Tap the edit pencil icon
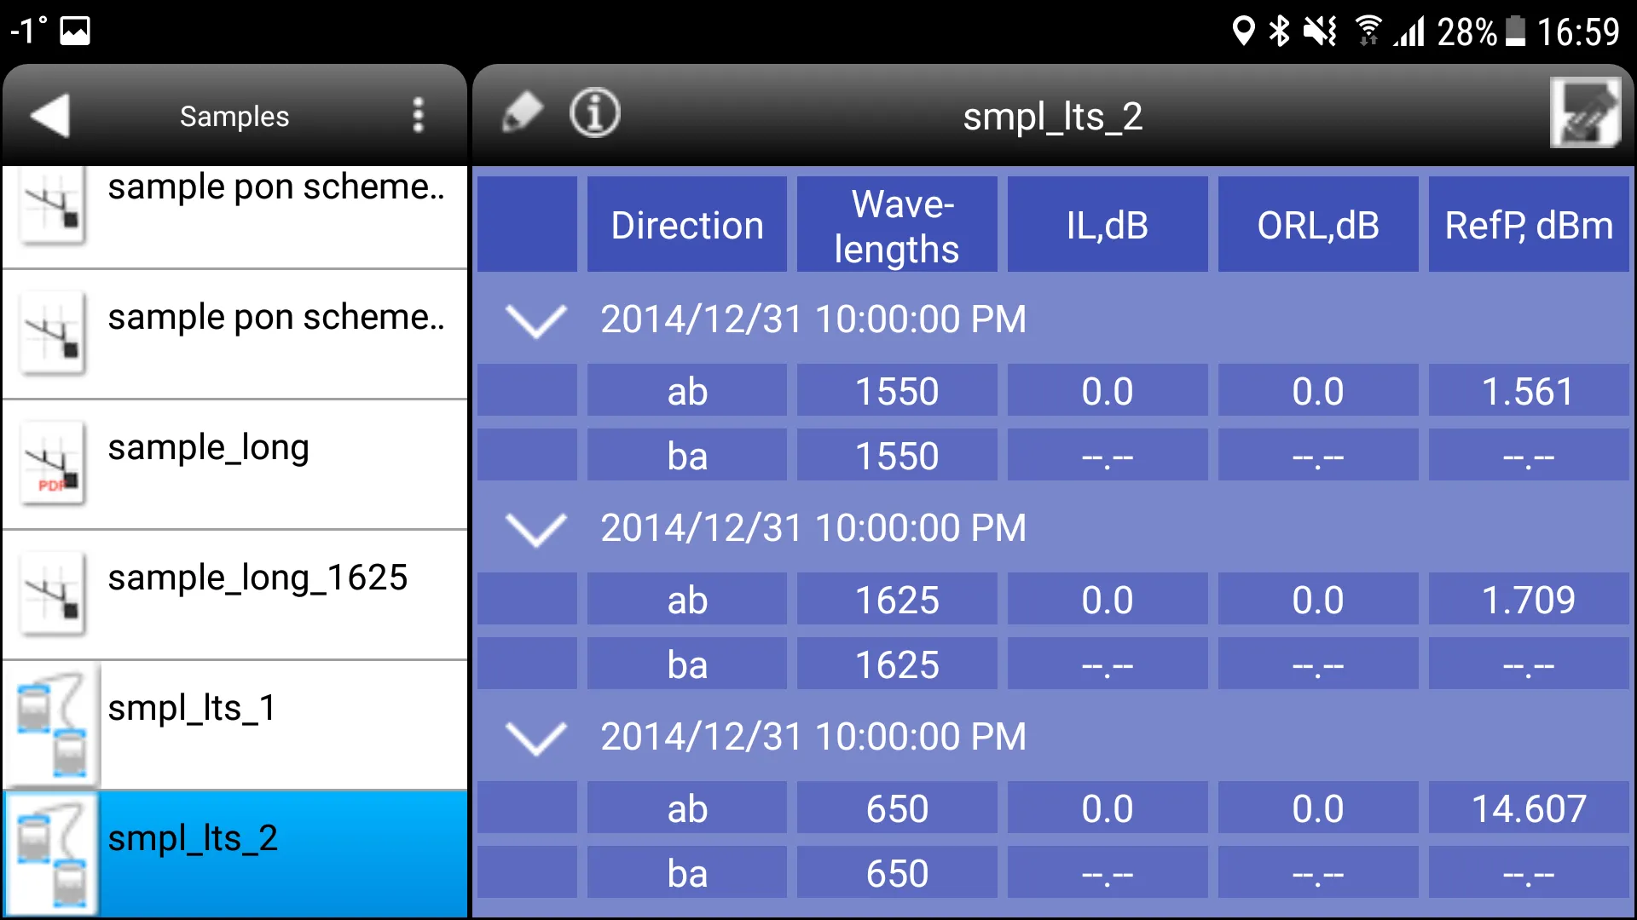1637x920 pixels. click(x=522, y=113)
